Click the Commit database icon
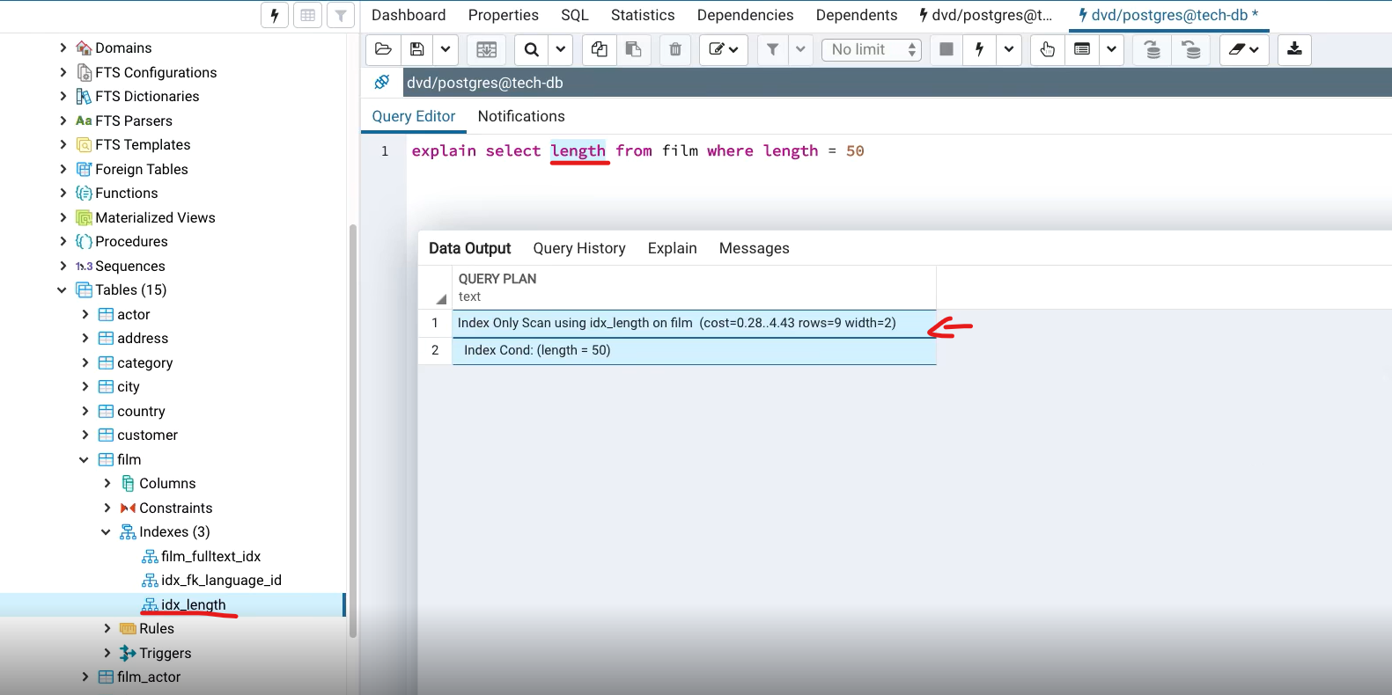1392x695 pixels. click(x=1153, y=49)
